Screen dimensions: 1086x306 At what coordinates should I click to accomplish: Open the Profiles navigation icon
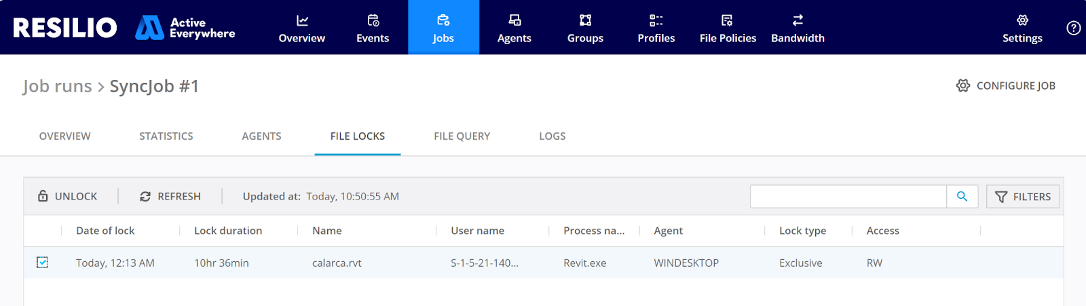pos(656,21)
